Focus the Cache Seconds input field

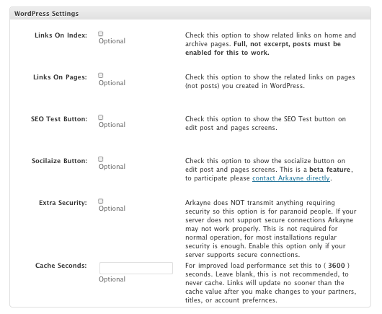pos(136,268)
